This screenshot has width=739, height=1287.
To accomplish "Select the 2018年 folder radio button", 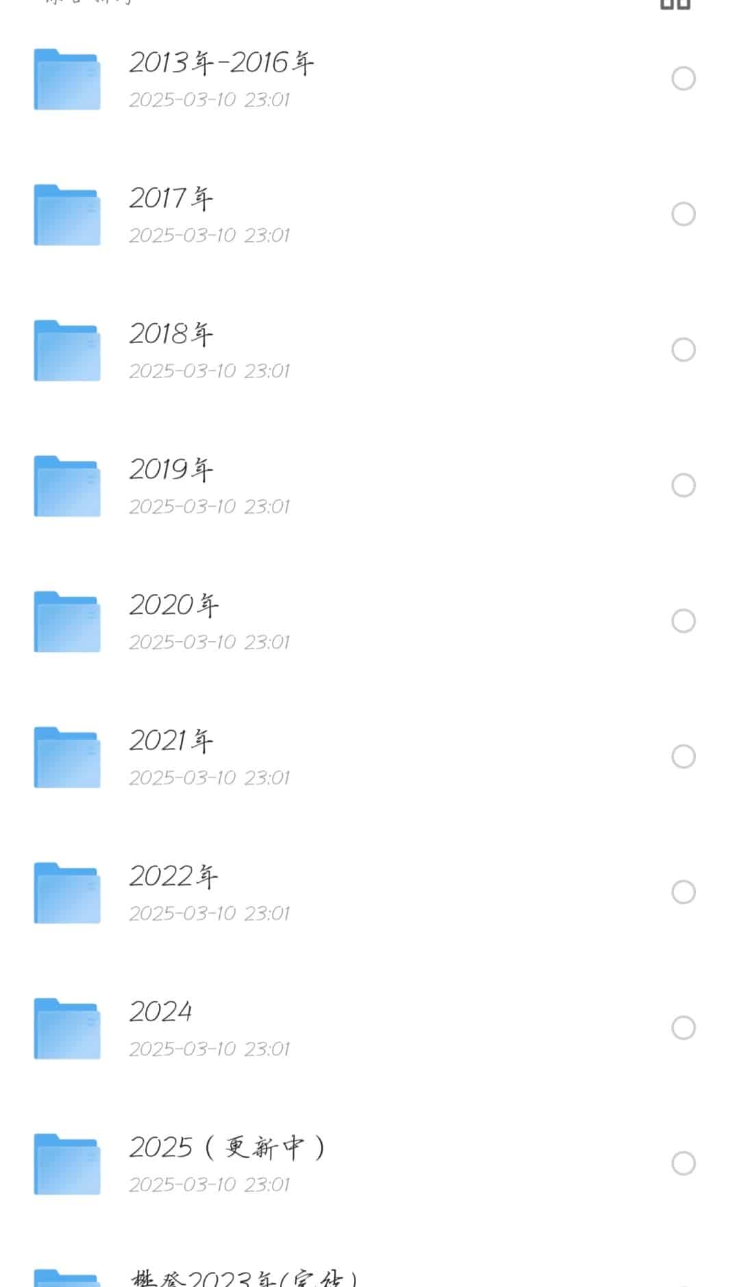I will point(684,350).
